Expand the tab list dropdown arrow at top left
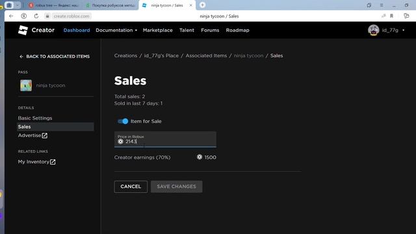The image size is (416, 234). point(18,5)
